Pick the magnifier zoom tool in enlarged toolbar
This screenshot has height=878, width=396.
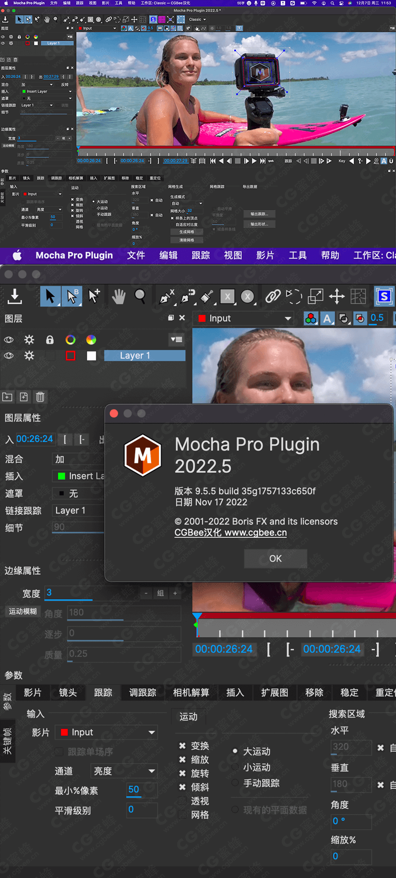tap(140, 296)
